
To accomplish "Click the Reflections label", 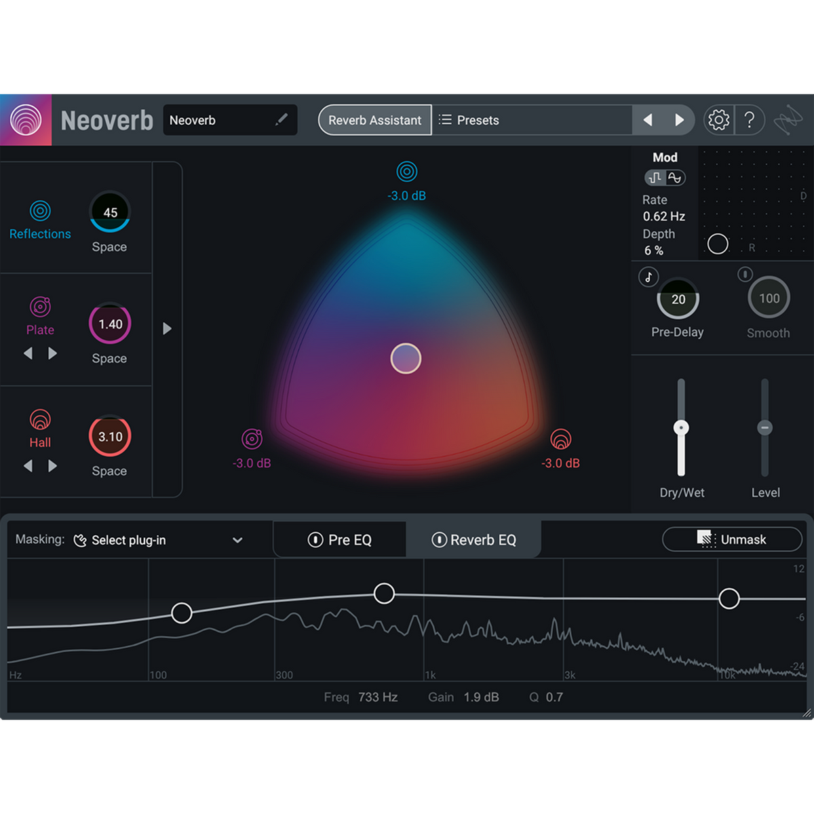I will pyautogui.click(x=40, y=234).
